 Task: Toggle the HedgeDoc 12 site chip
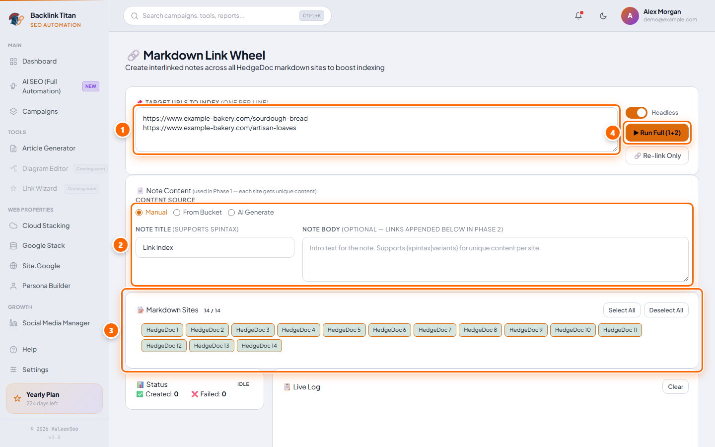(164, 346)
